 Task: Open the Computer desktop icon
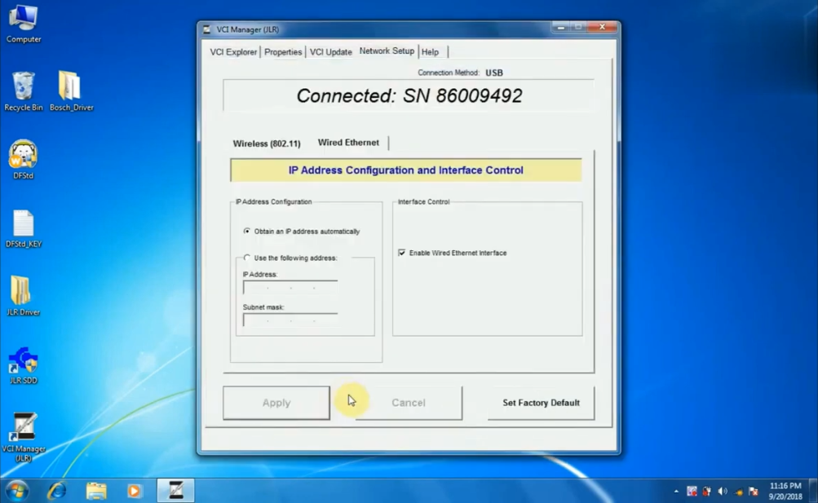(x=24, y=24)
